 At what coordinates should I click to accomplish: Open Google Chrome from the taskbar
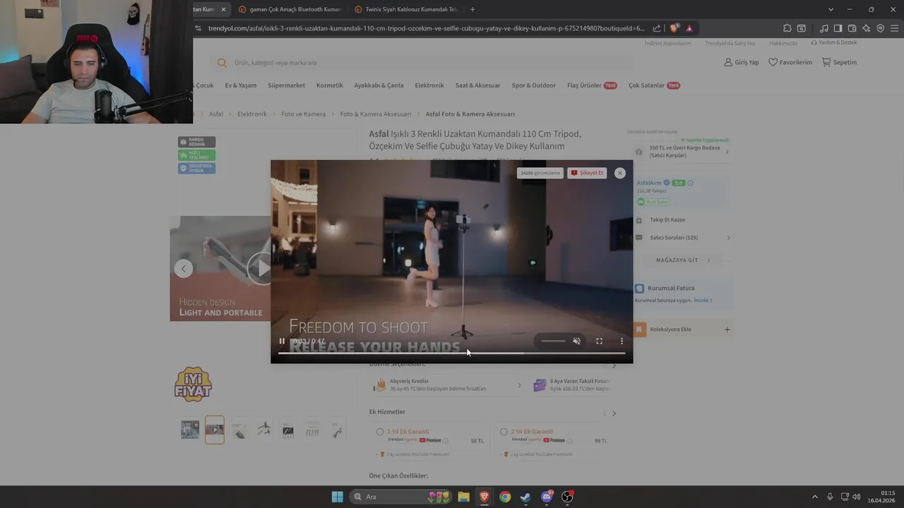point(505,497)
